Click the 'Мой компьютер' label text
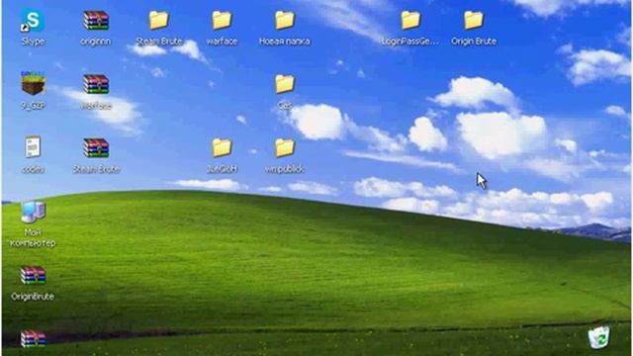The image size is (633, 356). pyautogui.click(x=33, y=237)
